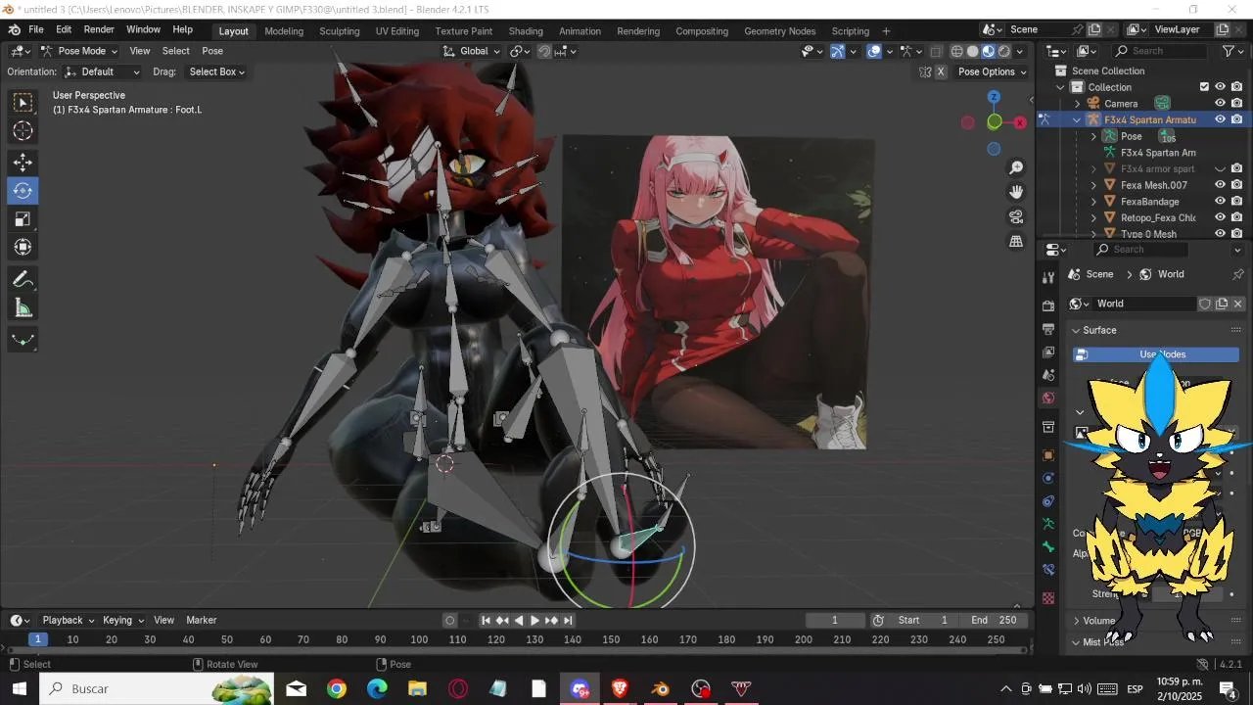Screen dimensions: 1253x705
Task: Open the Tool properties tab
Action: tap(1048, 278)
